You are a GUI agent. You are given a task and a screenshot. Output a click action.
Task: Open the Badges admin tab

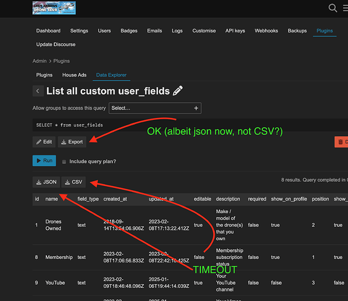(x=129, y=31)
